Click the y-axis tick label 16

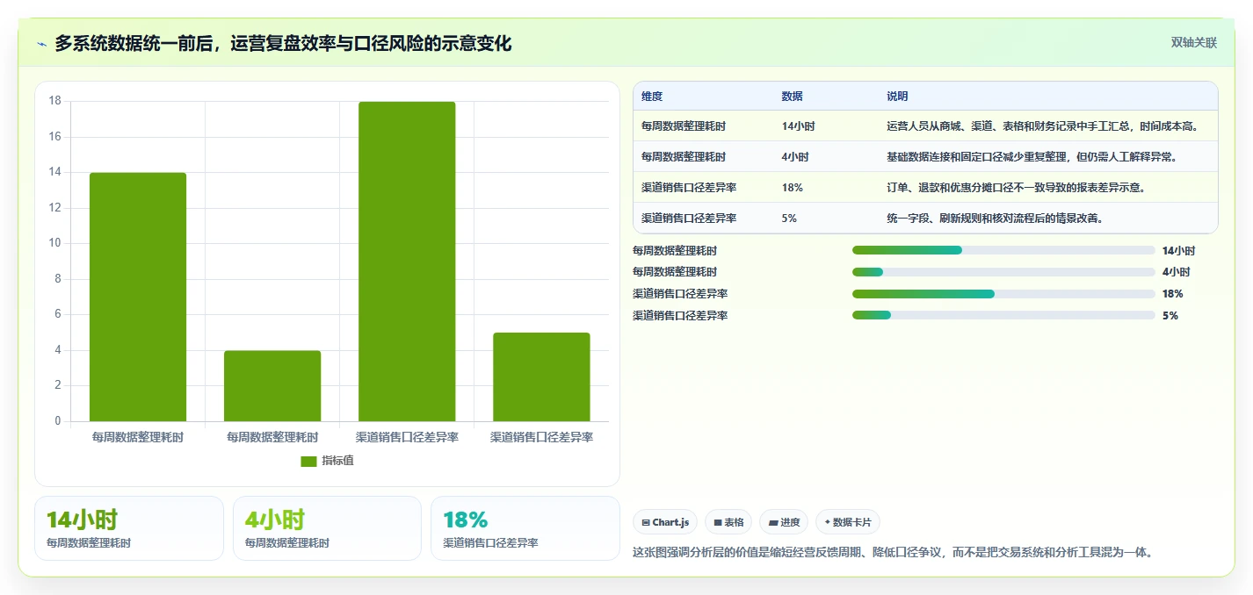54,137
